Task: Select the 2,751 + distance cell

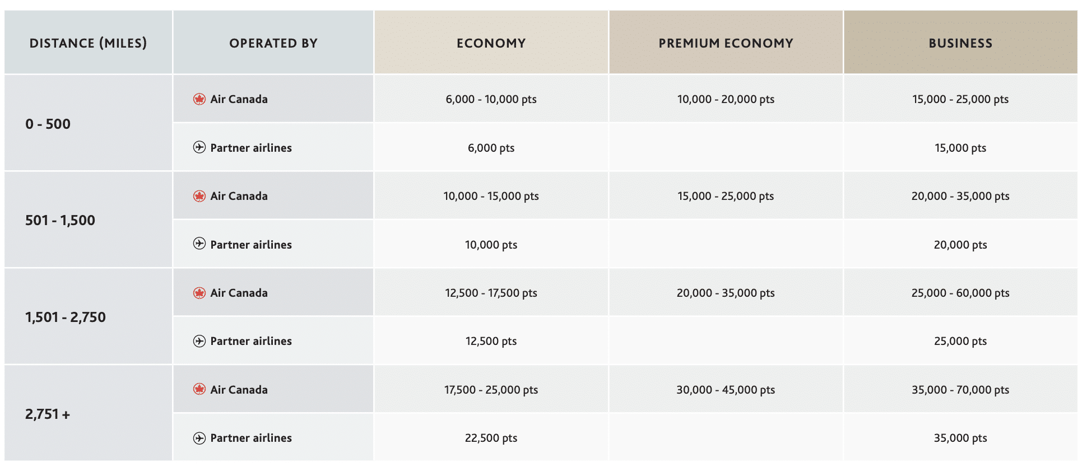Action: coord(48,414)
